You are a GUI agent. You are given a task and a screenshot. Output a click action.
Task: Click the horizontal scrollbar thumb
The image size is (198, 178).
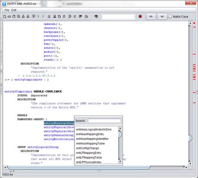[79, 167]
